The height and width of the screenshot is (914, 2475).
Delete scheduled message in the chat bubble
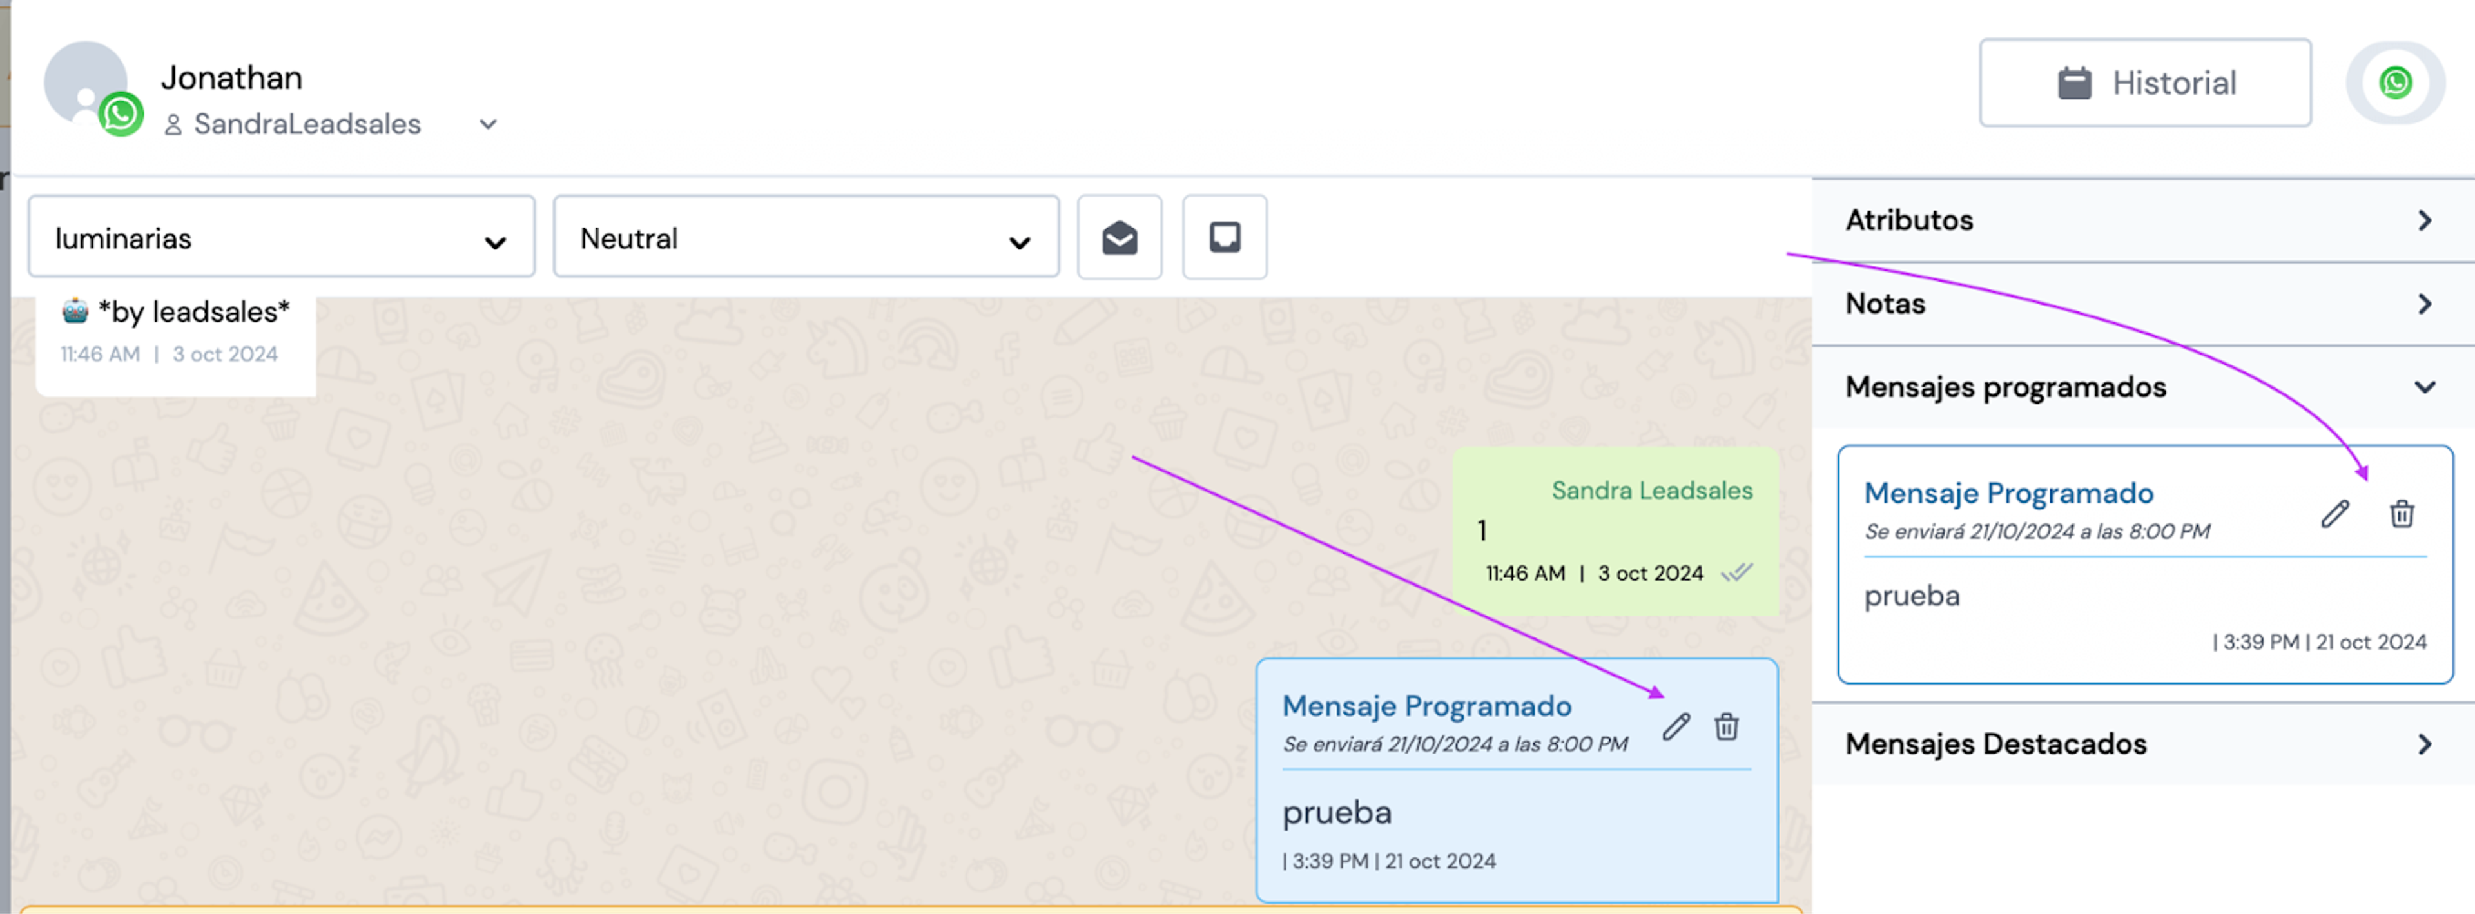(1725, 726)
